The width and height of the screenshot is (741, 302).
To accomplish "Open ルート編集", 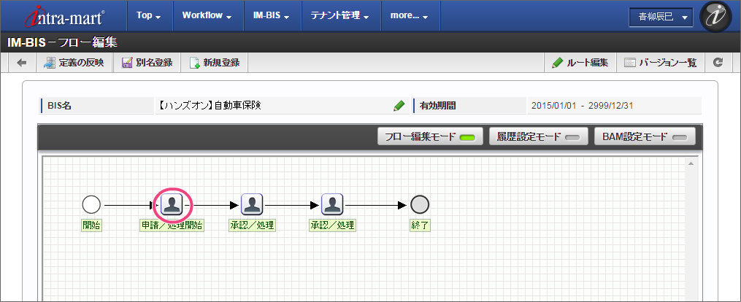I will tap(580, 63).
